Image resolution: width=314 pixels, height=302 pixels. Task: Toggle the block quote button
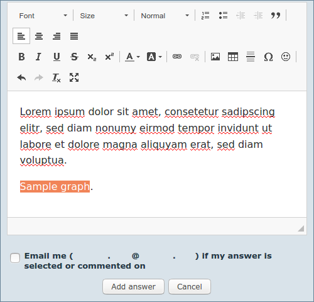[276, 15]
